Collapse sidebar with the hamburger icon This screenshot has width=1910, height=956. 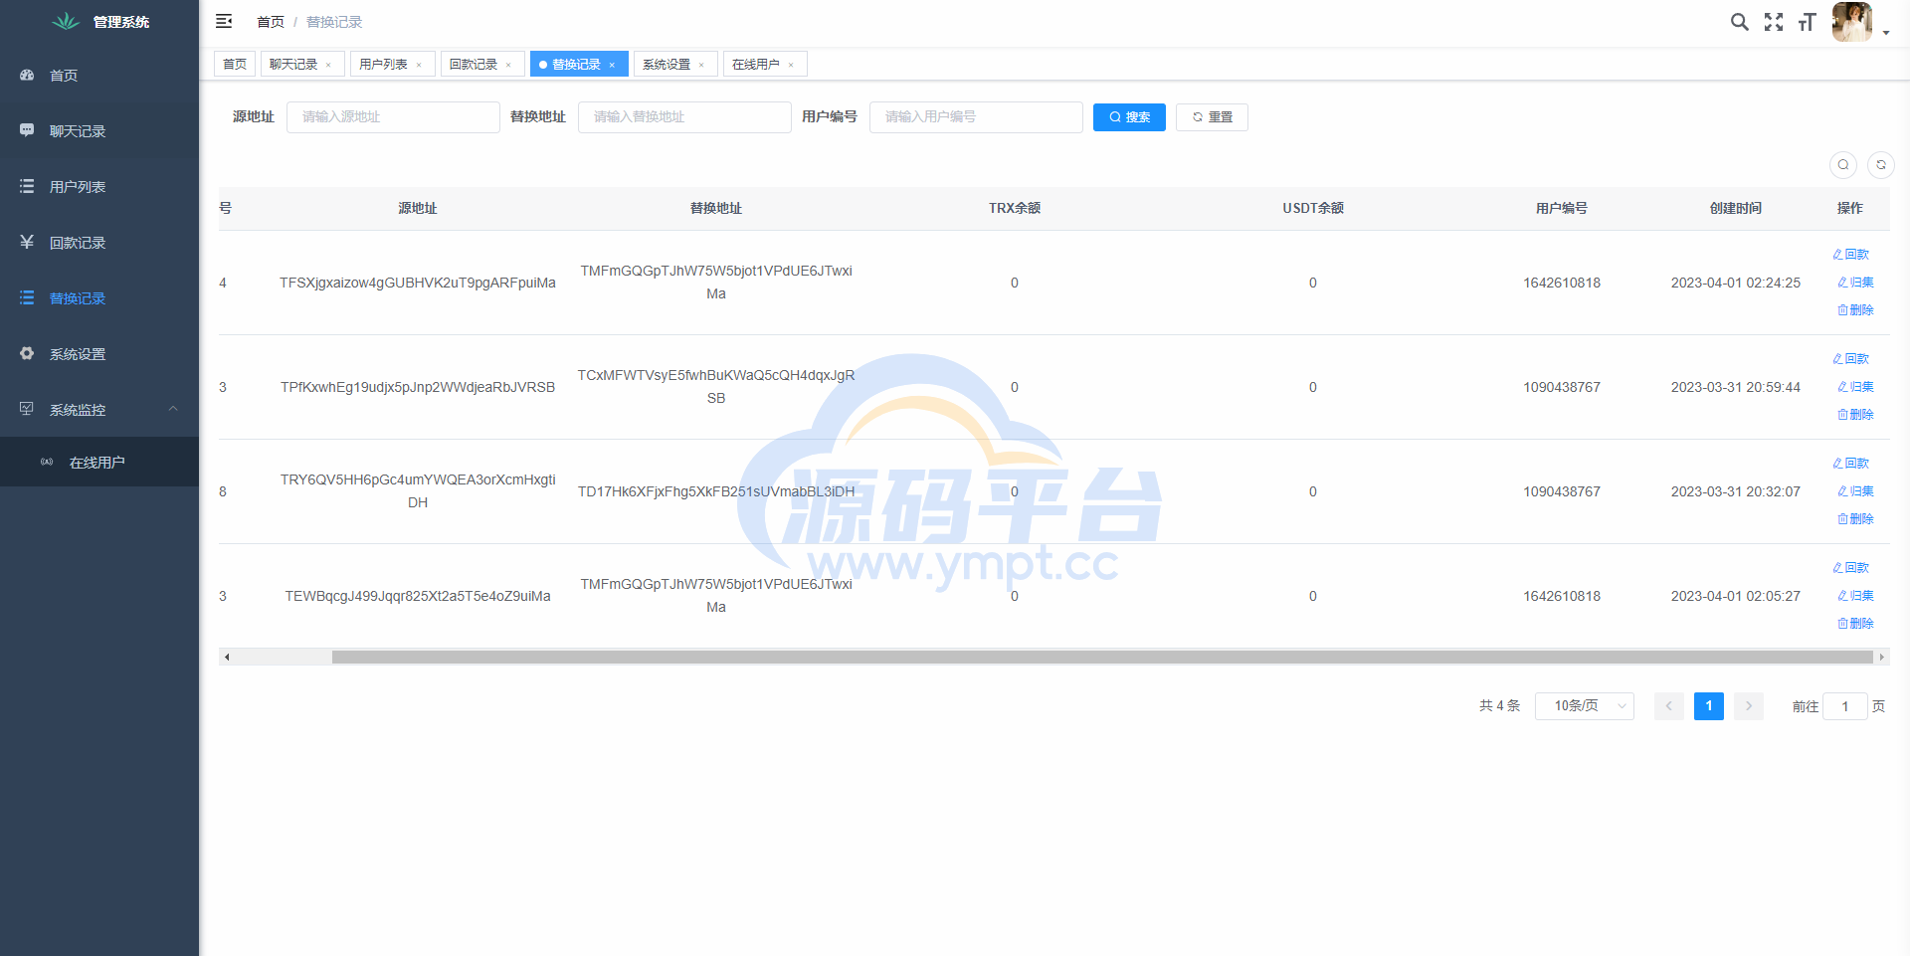pos(224,21)
